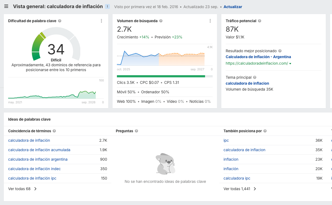Open calculadora de inflación in Coincidencia de términos

(29, 140)
